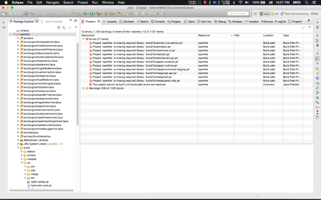Minimize the Package Explorer view

tap(70, 20)
